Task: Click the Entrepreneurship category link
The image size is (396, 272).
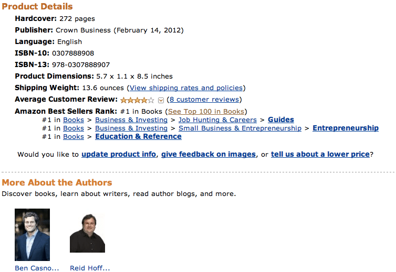Action: click(x=346, y=128)
